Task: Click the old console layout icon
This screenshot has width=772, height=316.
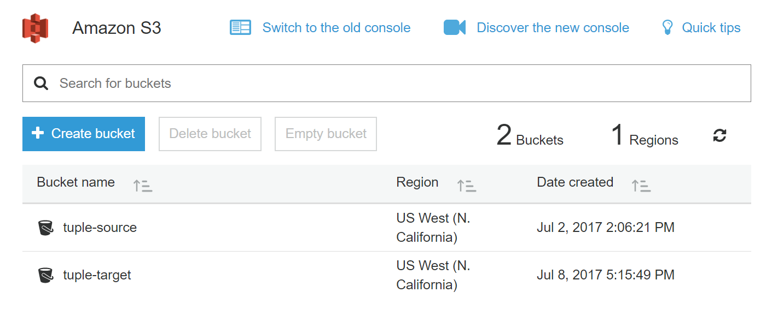Action: 240,28
